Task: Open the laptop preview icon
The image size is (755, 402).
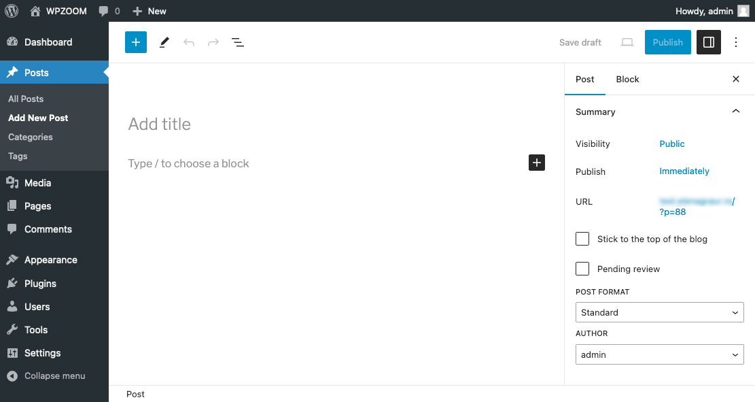Action: point(627,42)
